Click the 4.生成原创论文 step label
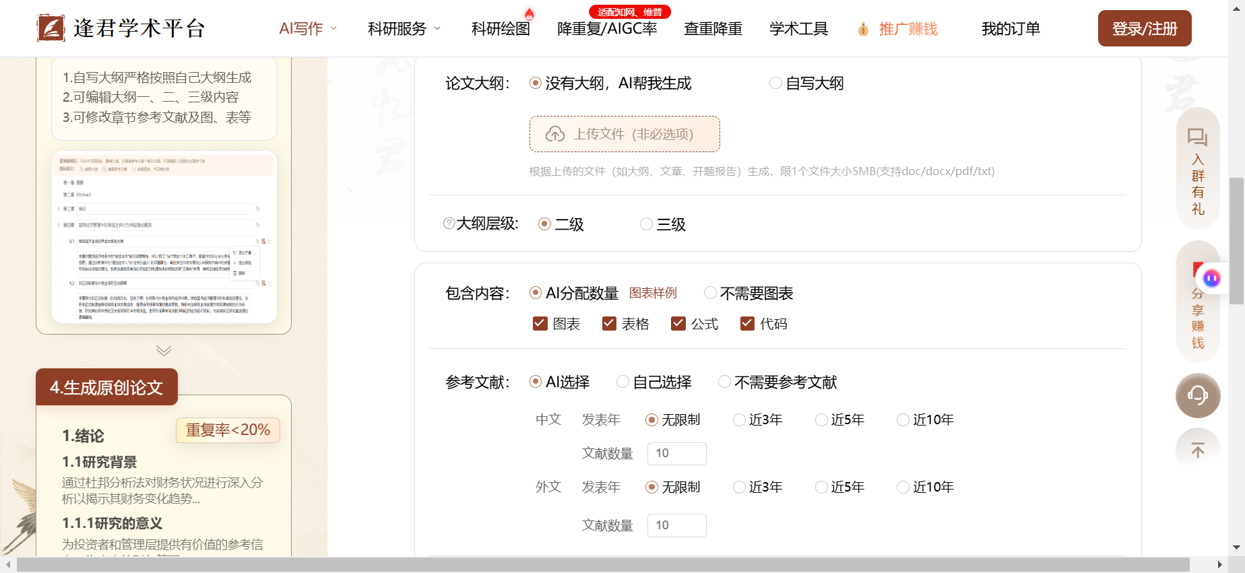The height and width of the screenshot is (573, 1245). (106, 387)
